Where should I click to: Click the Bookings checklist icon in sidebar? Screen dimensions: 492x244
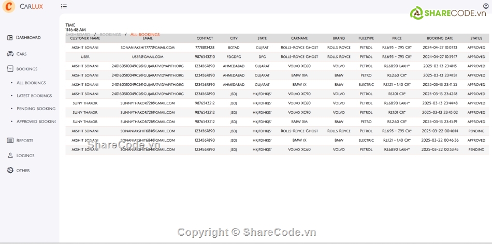coord(10,69)
